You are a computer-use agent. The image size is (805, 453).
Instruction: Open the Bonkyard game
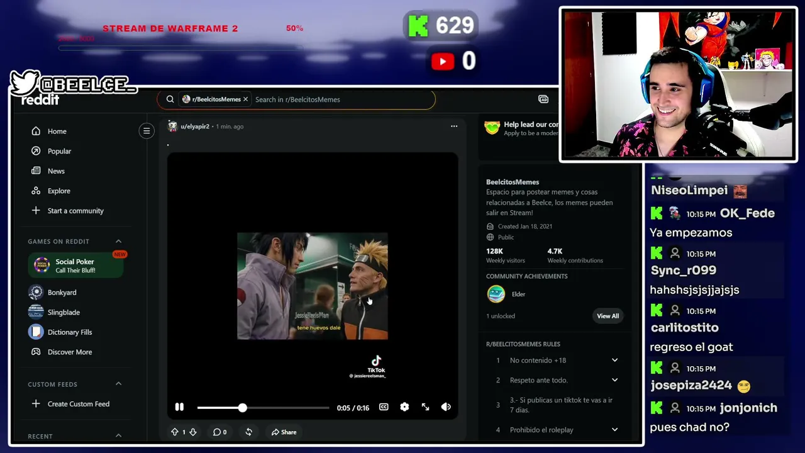(x=62, y=293)
